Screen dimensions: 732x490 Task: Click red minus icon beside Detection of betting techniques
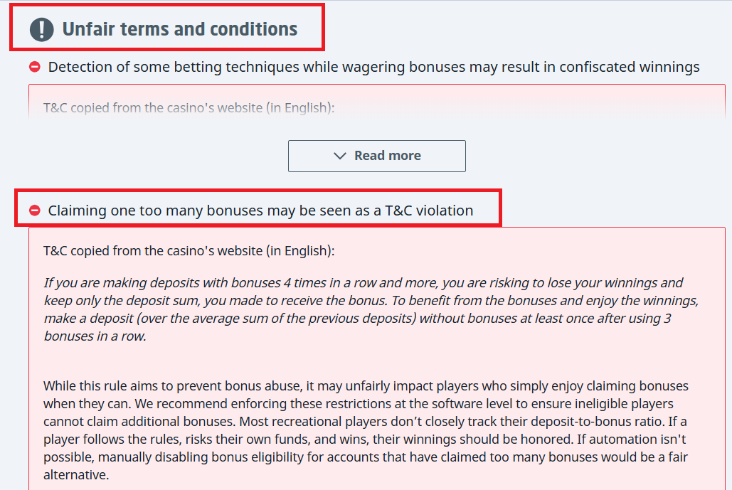pos(35,67)
